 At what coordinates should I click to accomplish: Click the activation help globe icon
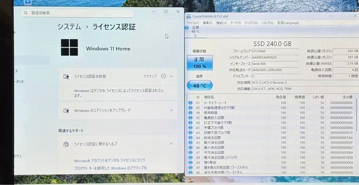pos(66,144)
